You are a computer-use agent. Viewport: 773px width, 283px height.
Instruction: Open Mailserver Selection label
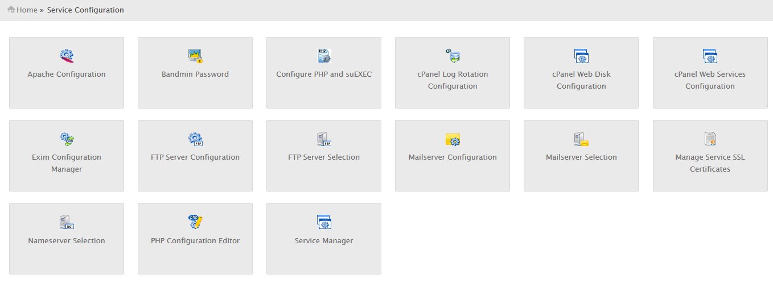[581, 157]
